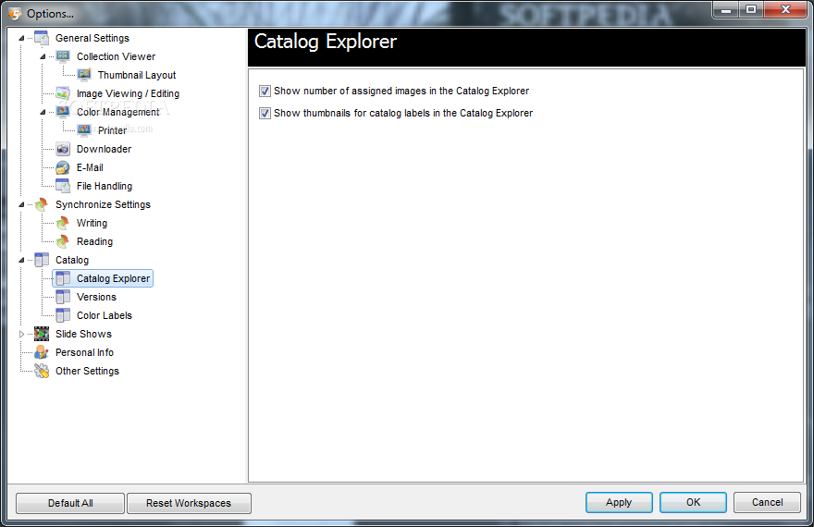The width and height of the screenshot is (814, 527).
Task: Toggle Show thumbnails for catalog labels checkbox
Action: tap(265, 113)
